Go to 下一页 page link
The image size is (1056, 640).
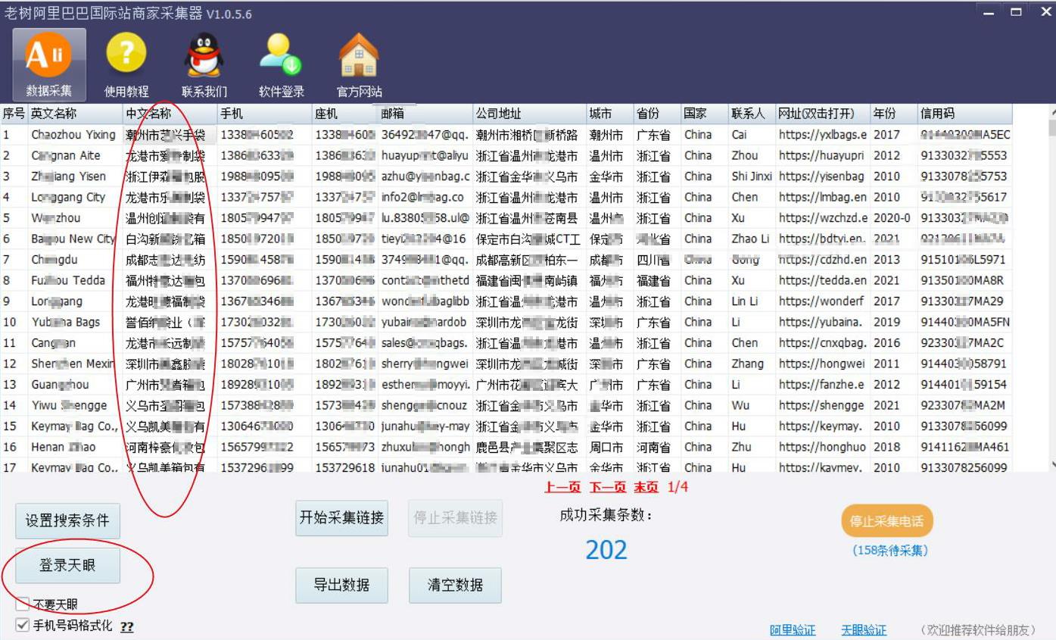[x=608, y=487]
